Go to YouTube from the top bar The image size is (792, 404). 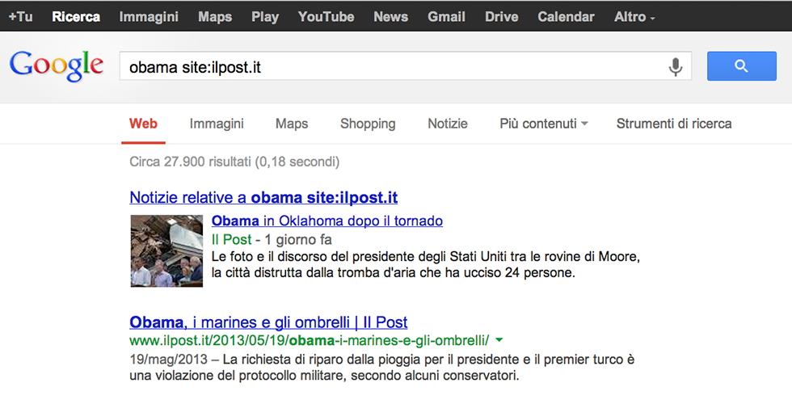tap(326, 16)
